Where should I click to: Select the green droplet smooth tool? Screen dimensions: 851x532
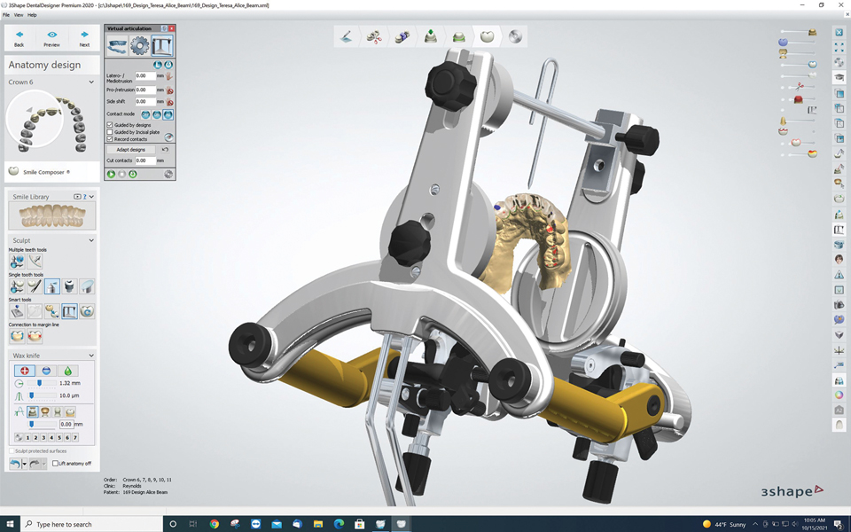(67, 370)
